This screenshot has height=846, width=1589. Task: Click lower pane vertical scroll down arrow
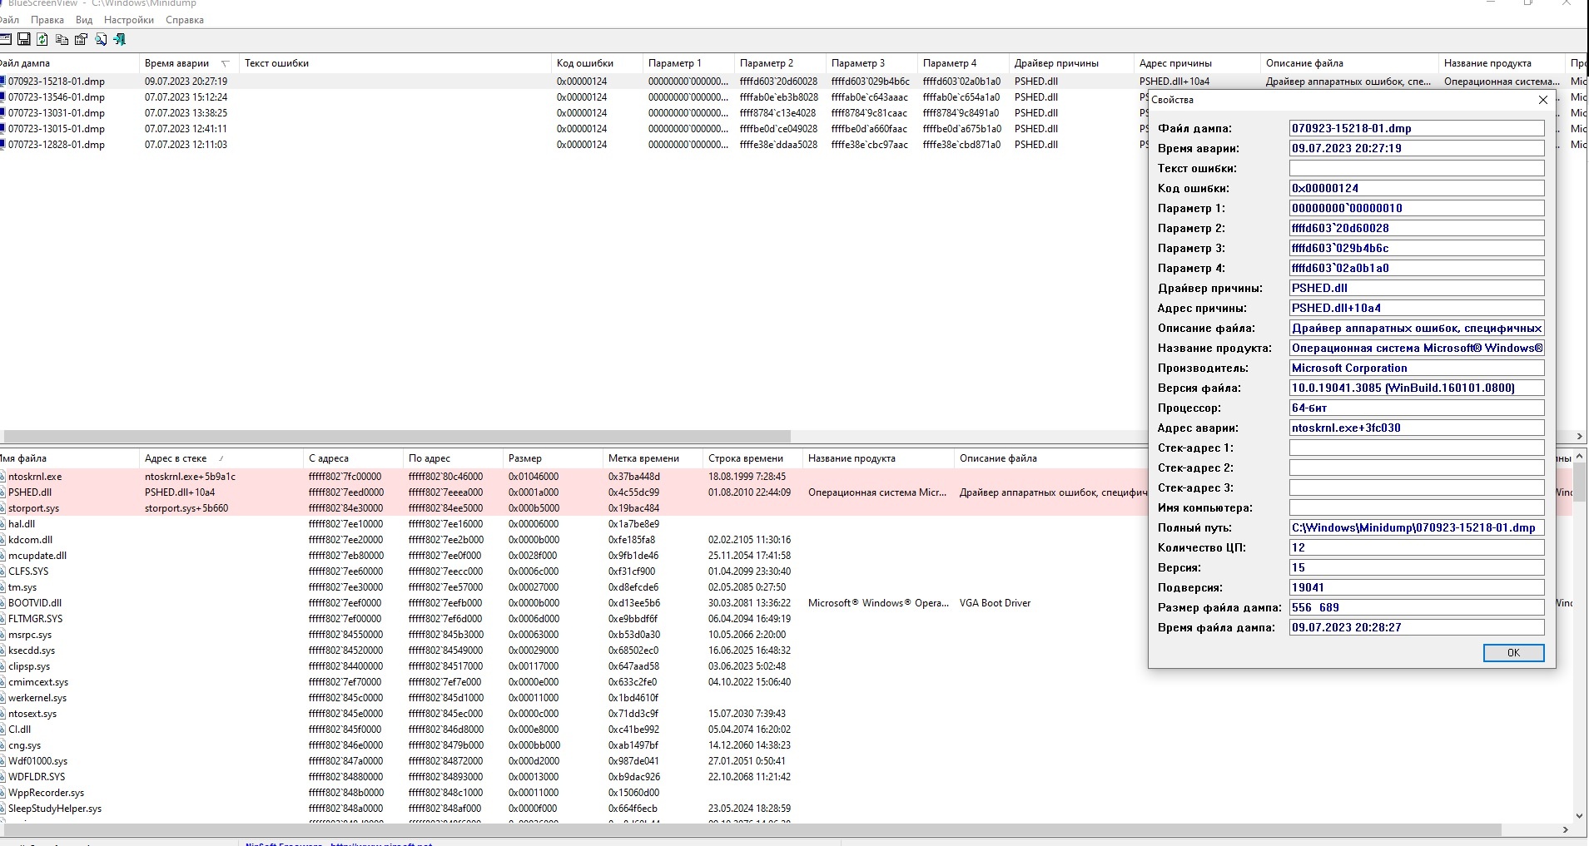pyautogui.click(x=1580, y=816)
